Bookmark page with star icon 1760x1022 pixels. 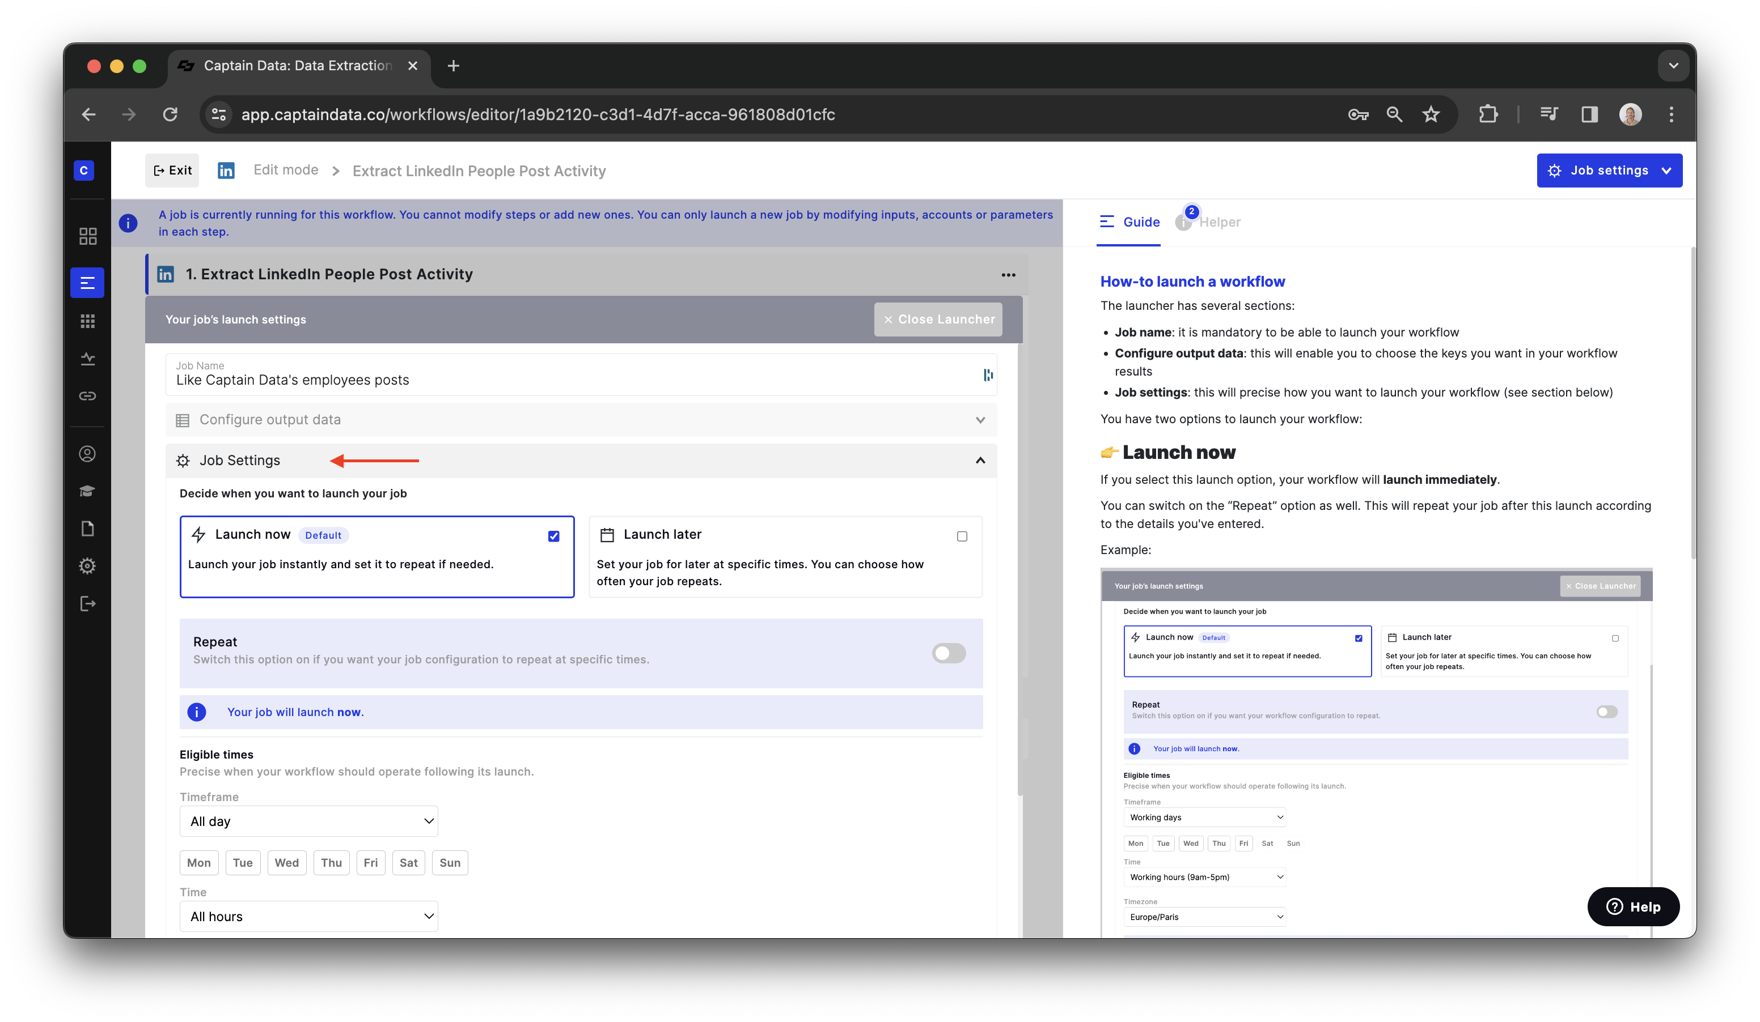(x=1431, y=114)
